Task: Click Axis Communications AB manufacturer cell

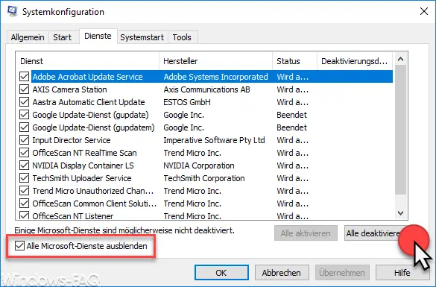Action: point(206,89)
